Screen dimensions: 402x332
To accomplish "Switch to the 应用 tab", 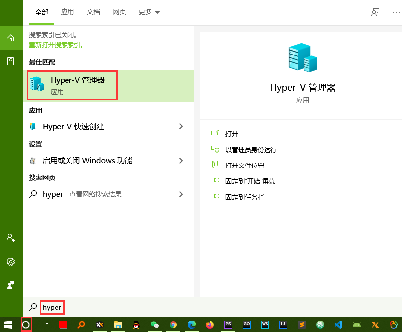I will click(x=67, y=12).
